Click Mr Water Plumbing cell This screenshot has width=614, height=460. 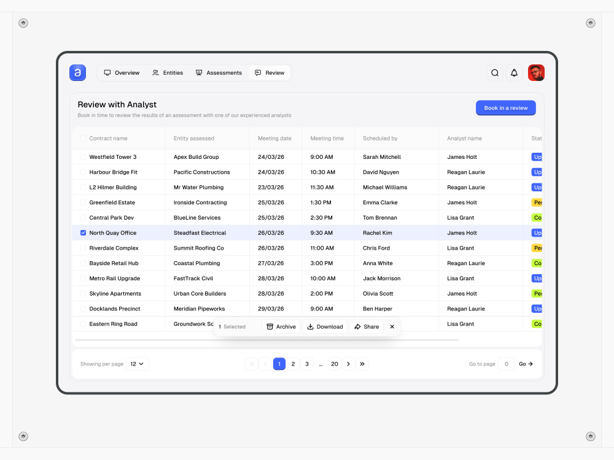point(198,187)
